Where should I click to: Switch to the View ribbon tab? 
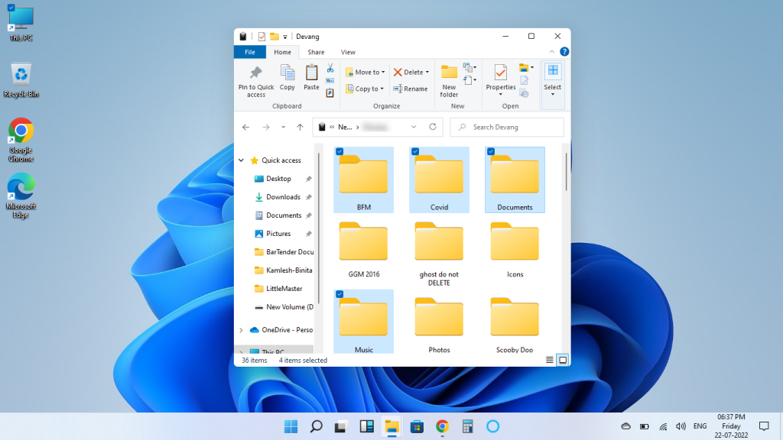(x=348, y=52)
